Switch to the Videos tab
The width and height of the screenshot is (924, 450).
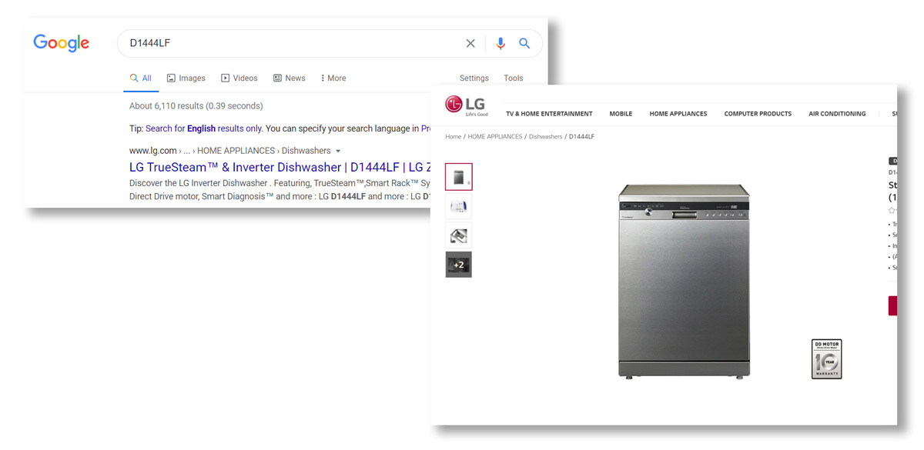[x=239, y=78]
